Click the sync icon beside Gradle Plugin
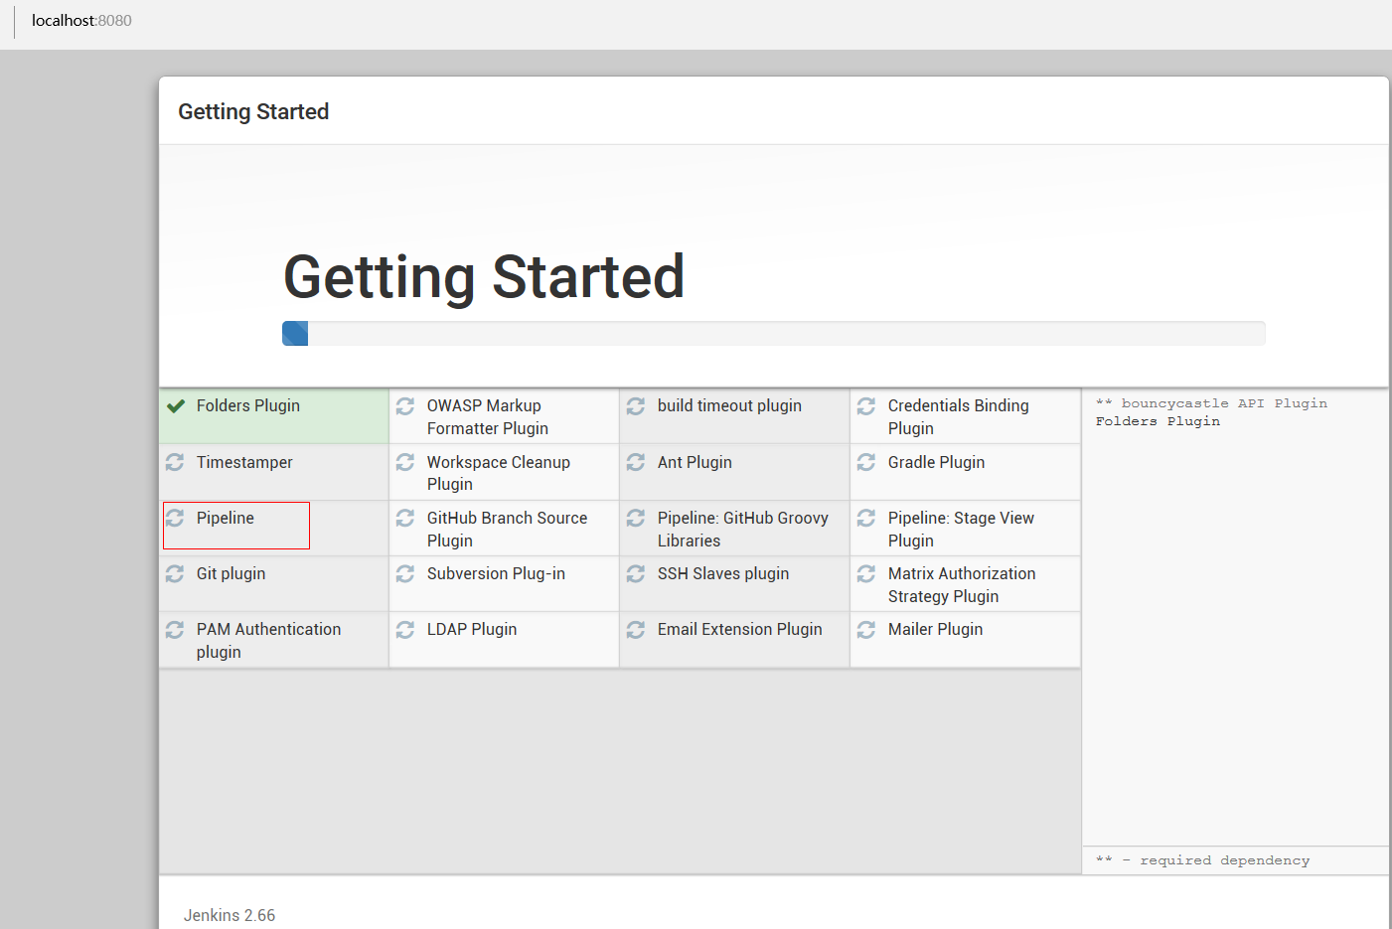The width and height of the screenshot is (1392, 929). click(866, 462)
